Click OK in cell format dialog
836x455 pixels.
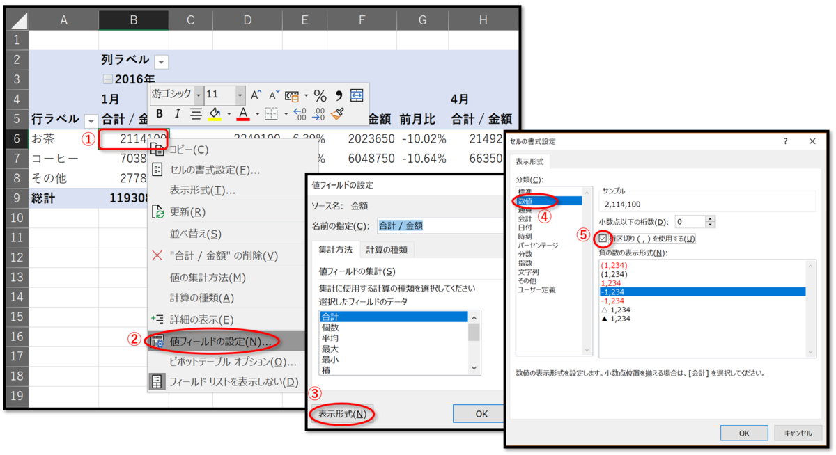click(743, 433)
